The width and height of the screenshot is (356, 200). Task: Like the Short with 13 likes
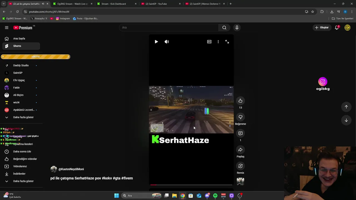[x=240, y=101]
